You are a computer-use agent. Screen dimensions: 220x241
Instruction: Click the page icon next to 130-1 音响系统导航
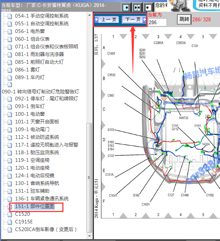point(10,183)
